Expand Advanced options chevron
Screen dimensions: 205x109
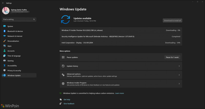pyautogui.click(x=179, y=75)
